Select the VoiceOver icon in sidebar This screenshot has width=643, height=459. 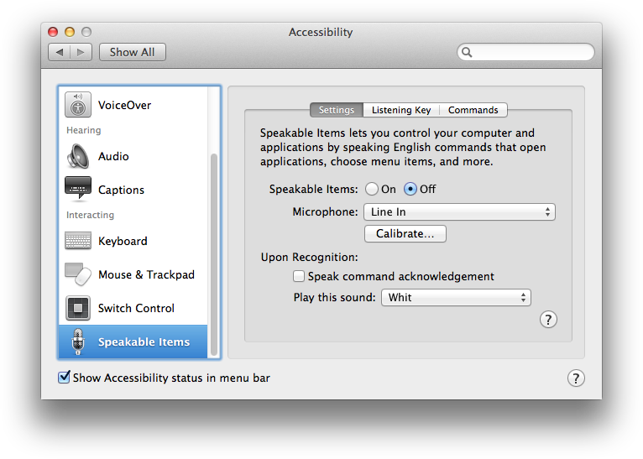pos(78,106)
